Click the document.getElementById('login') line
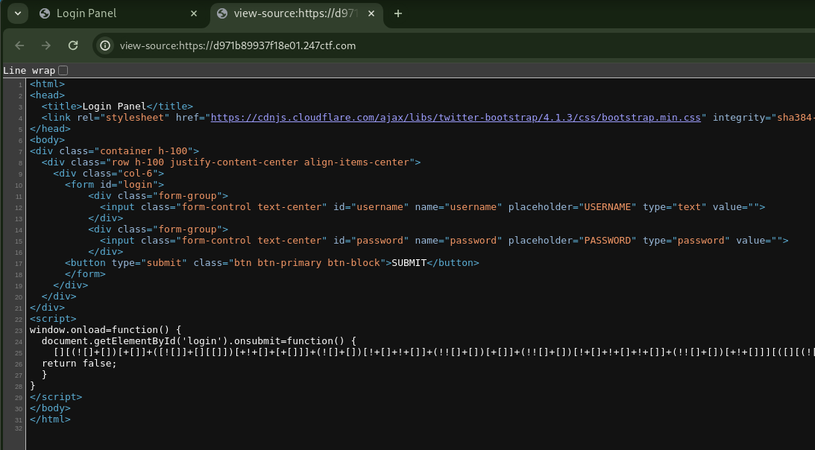815x450 pixels. click(199, 341)
